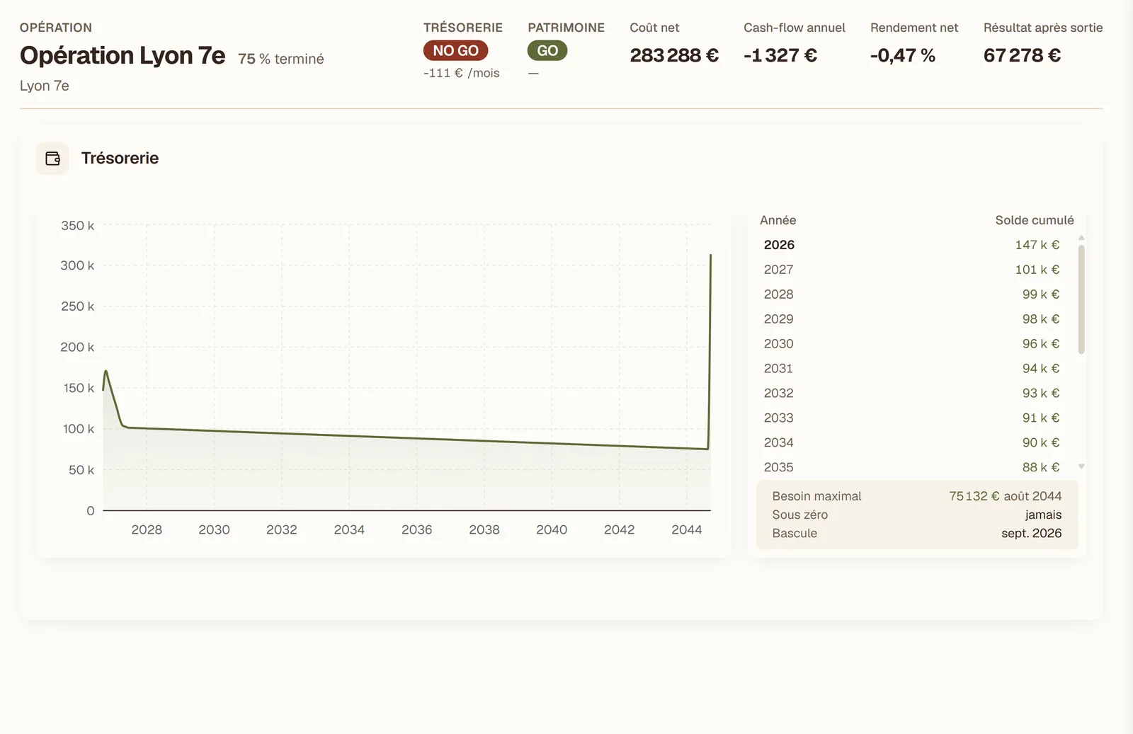Select the 2035 row showing 88 k €
The height and width of the screenshot is (734, 1133).
(911, 467)
